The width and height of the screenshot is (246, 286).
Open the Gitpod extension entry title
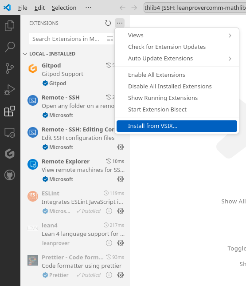51,65
